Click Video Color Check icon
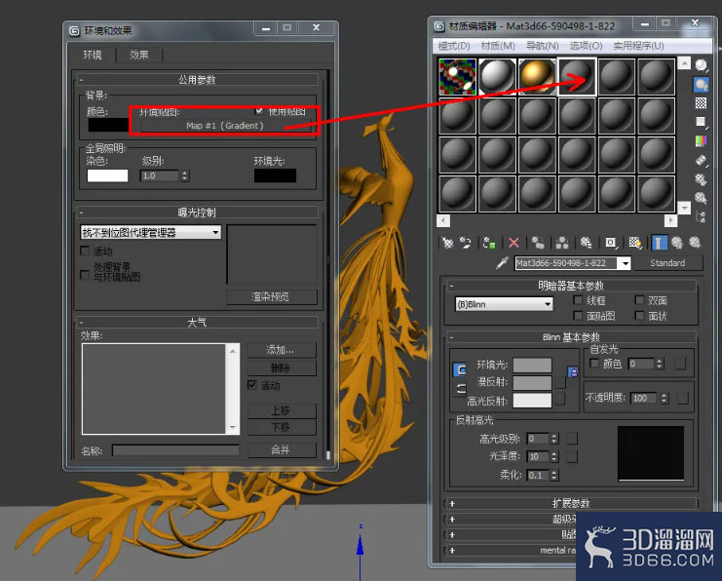The height and width of the screenshot is (581, 722). point(701,141)
